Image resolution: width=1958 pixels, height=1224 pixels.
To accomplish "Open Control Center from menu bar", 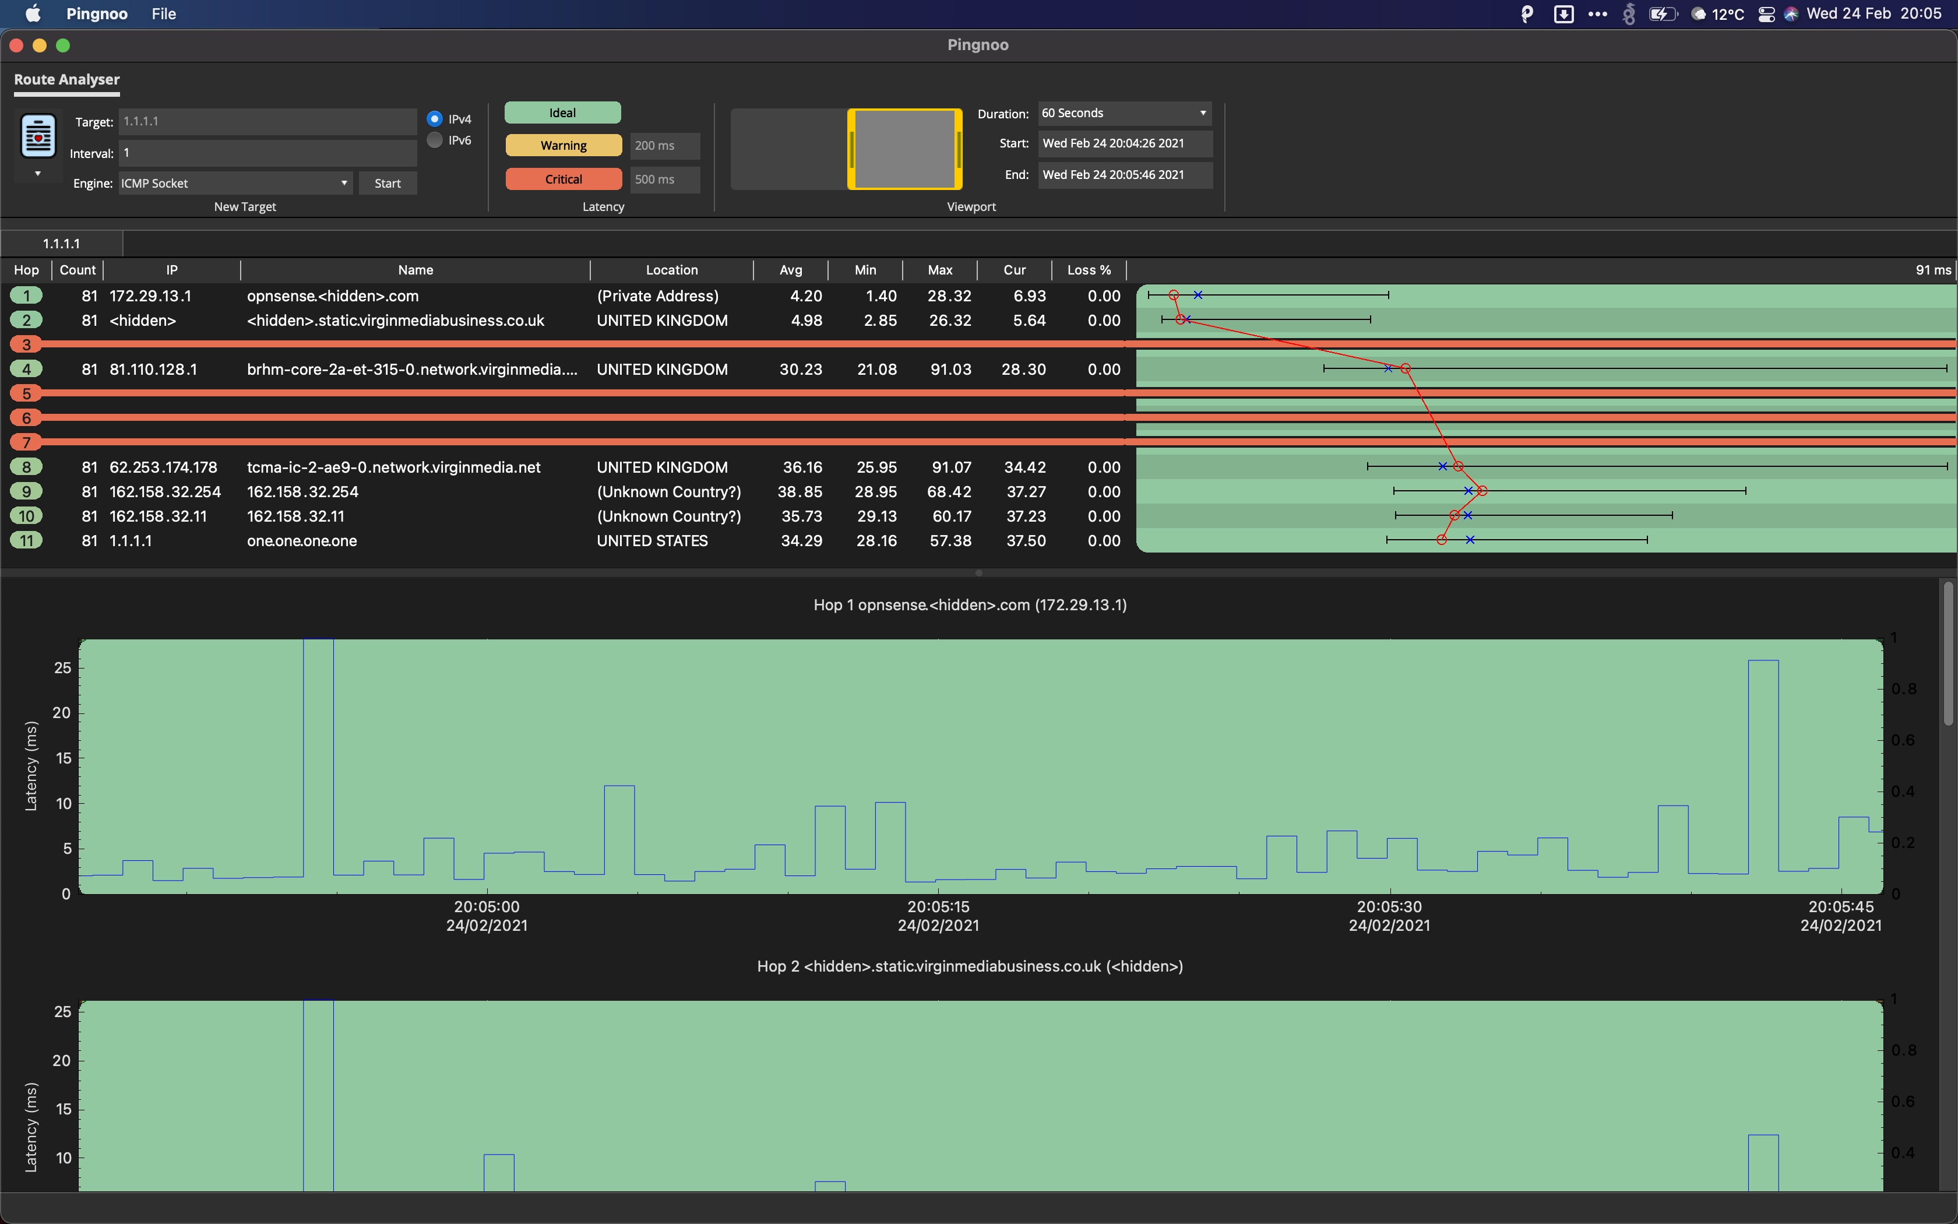I will pyautogui.click(x=1766, y=14).
